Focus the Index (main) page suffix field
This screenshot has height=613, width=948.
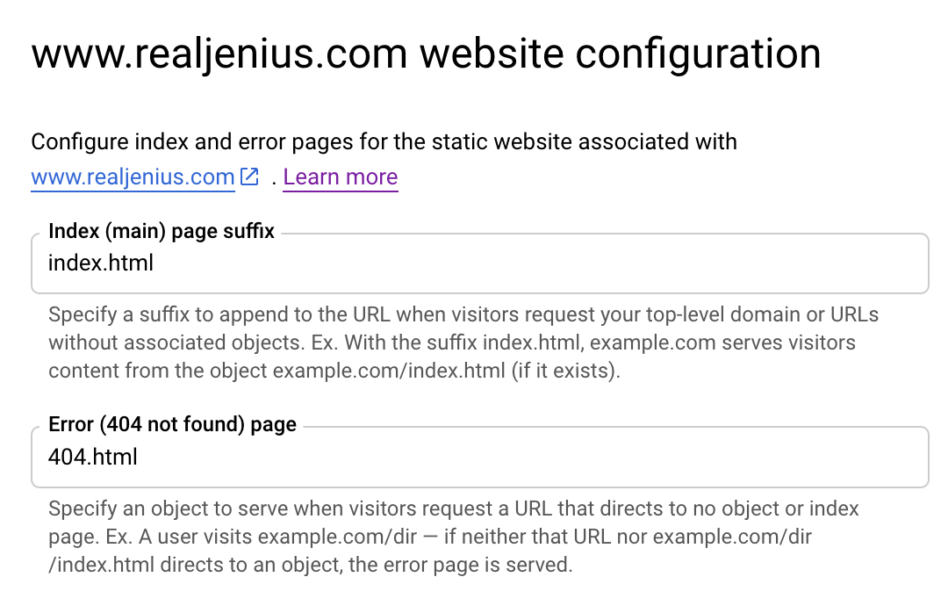[x=527, y=263]
